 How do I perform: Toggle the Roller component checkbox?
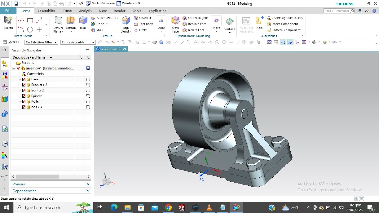(24, 101)
